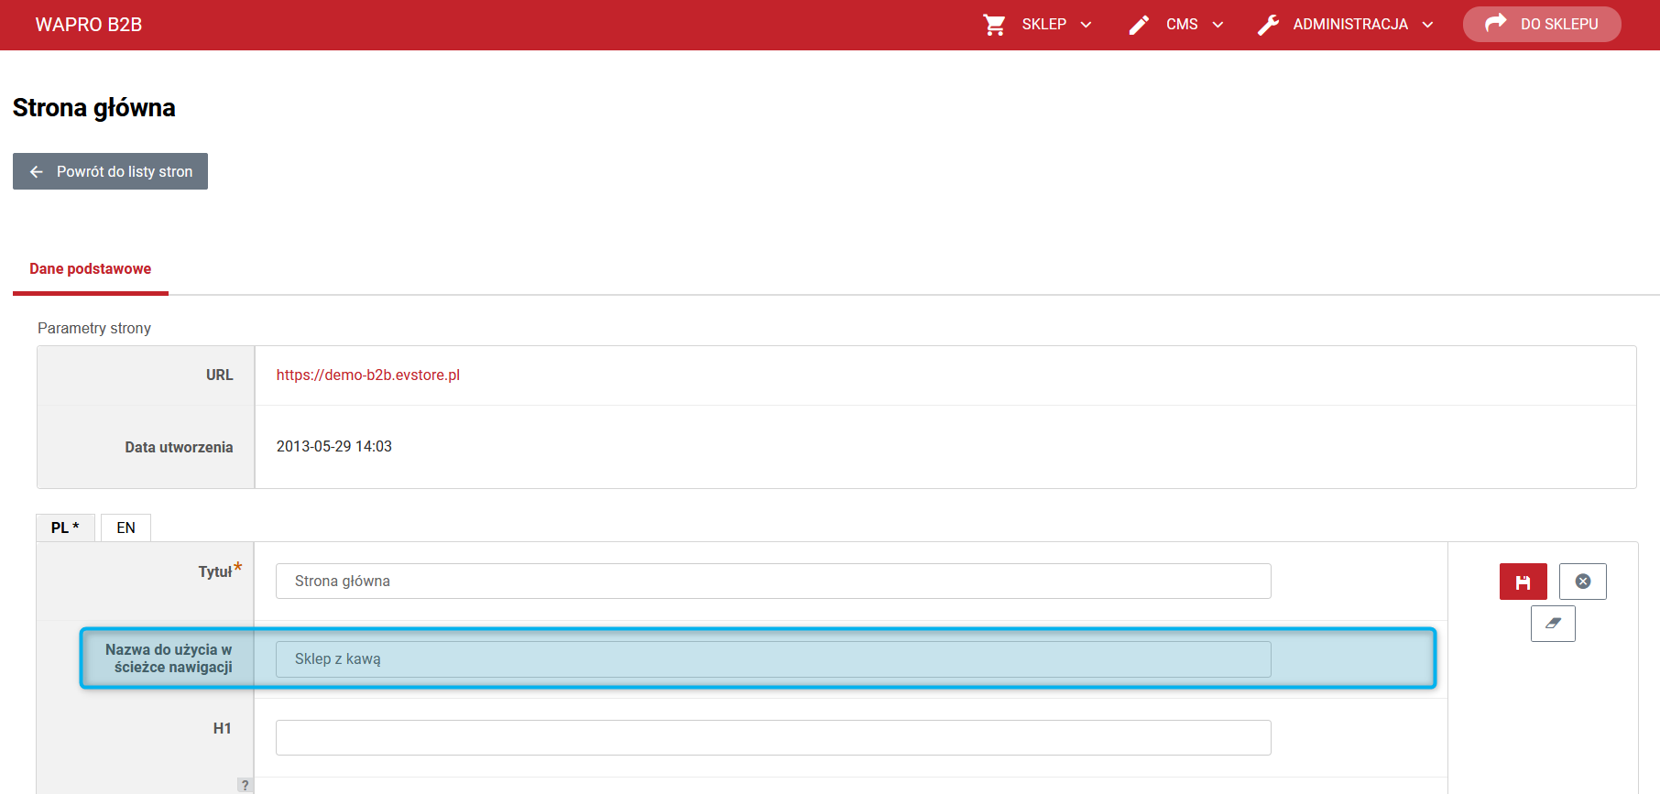Clear the form using the eraser icon
The height and width of the screenshot is (794, 1660).
pos(1553,624)
